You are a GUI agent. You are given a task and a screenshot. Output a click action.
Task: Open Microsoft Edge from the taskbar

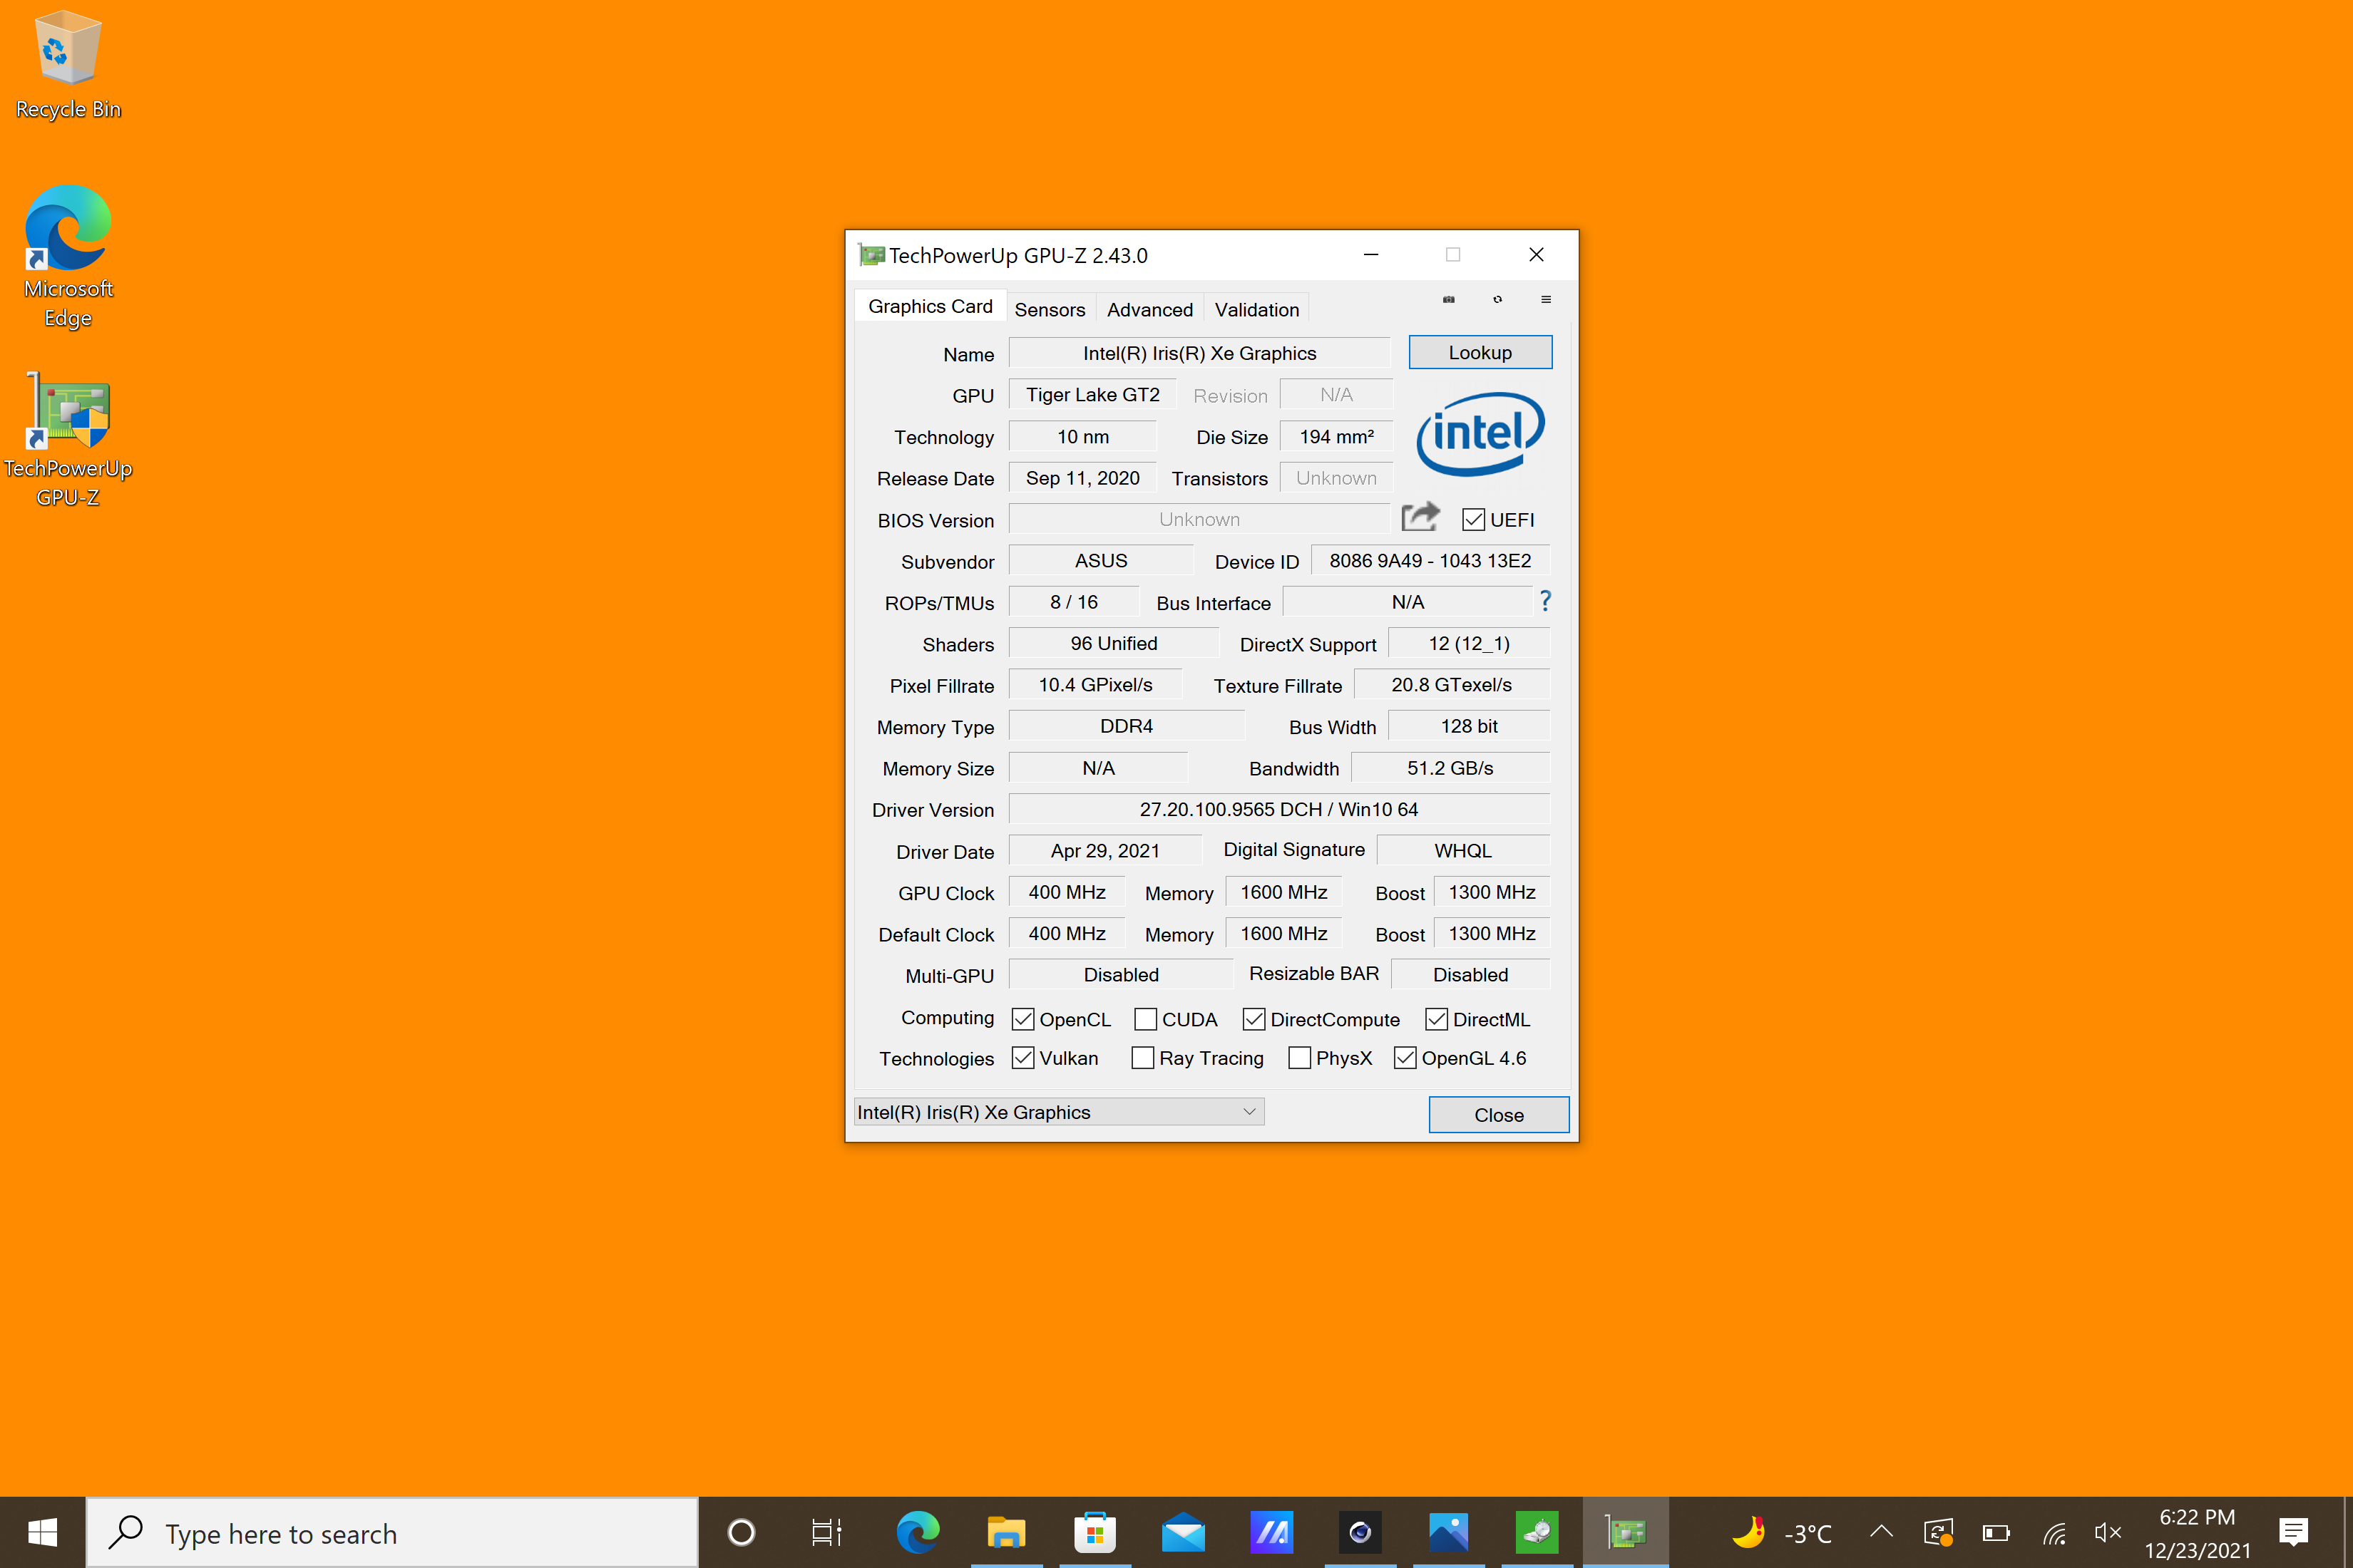[x=918, y=1532]
